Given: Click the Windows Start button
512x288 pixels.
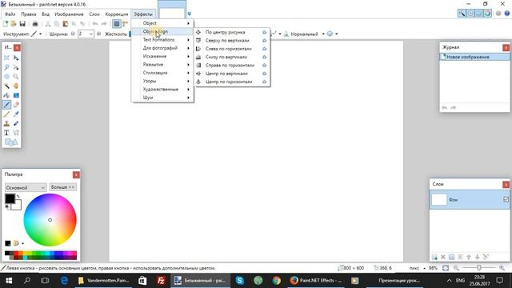Looking at the screenshot, I should (x=9, y=281).
